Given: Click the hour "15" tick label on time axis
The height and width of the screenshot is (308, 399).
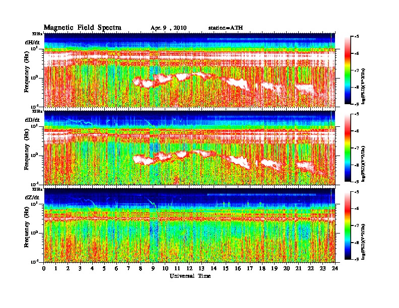Looking at the screenshot, I should click(x=226, y=269).
